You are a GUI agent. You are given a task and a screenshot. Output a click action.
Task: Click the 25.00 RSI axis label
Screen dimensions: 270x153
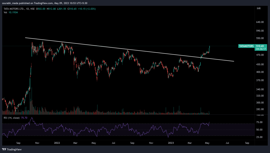(259, 137)
